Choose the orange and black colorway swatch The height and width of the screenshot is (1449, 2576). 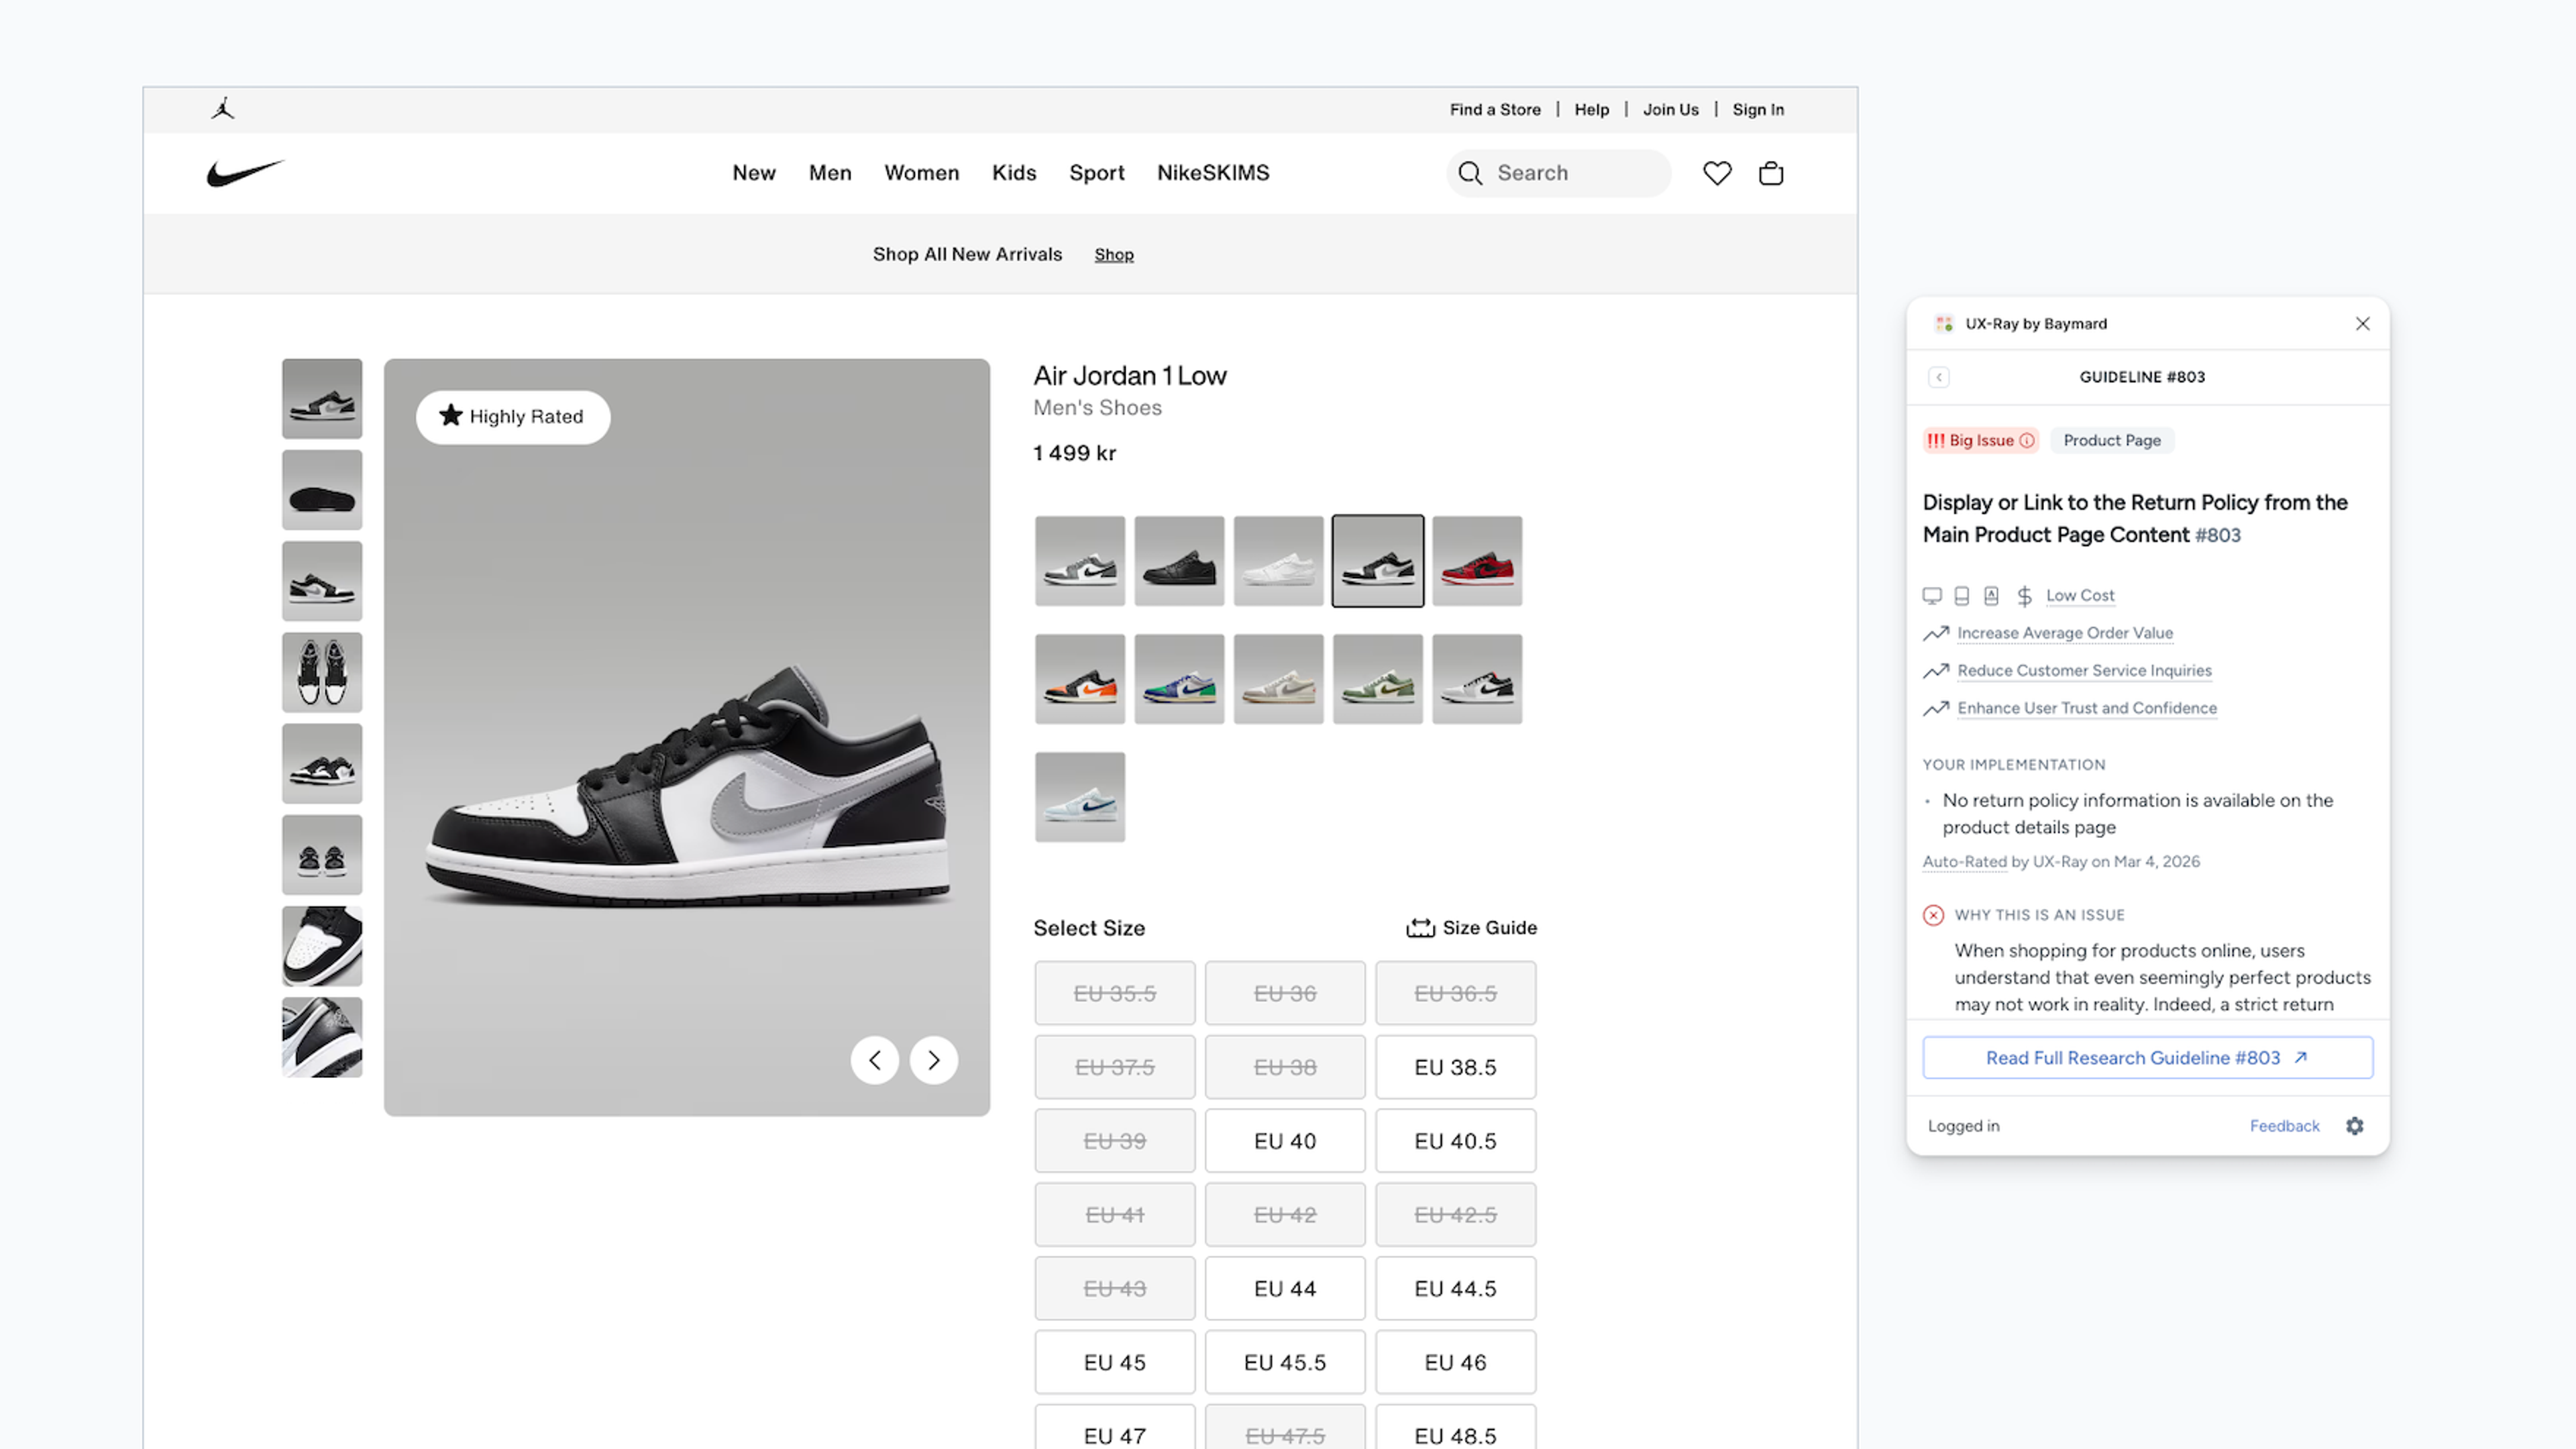point(1080,679)
